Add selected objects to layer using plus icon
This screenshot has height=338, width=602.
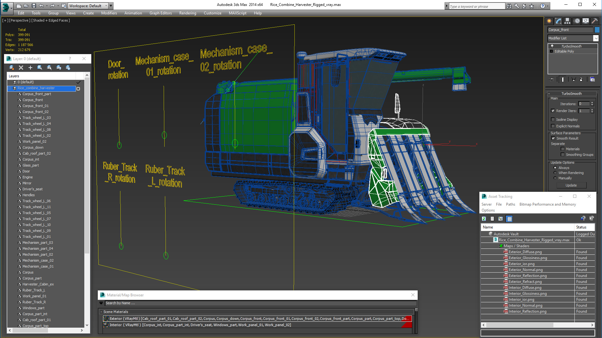[30, 67]
